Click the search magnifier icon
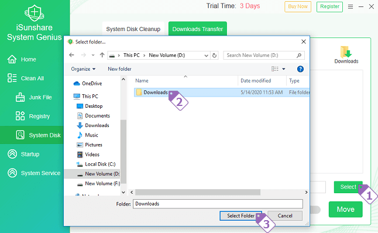 click(x=299, y=55)
